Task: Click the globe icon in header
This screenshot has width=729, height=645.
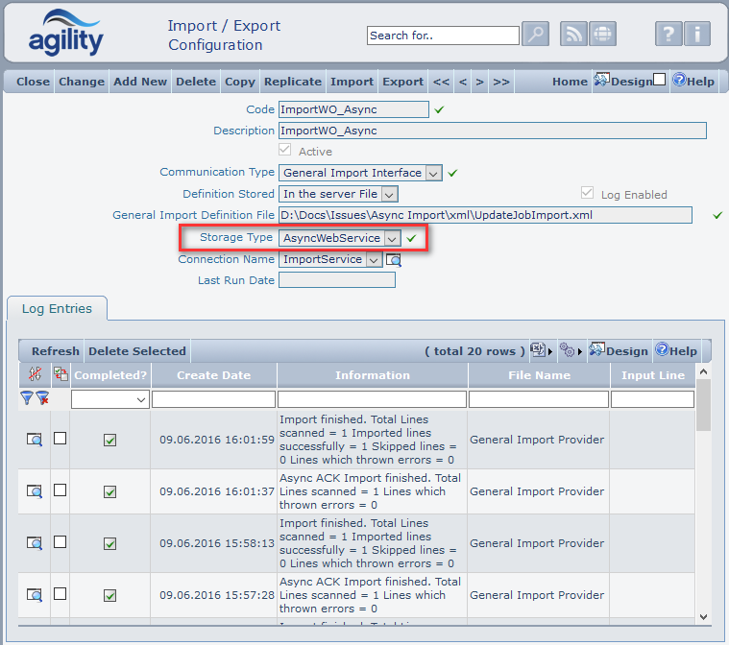Action: (602, 34)
